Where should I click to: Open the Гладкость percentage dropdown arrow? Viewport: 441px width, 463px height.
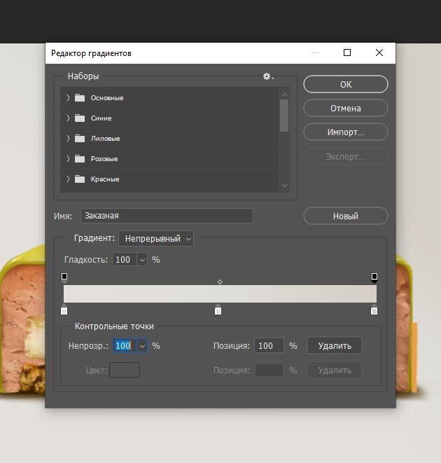(142, 260)
